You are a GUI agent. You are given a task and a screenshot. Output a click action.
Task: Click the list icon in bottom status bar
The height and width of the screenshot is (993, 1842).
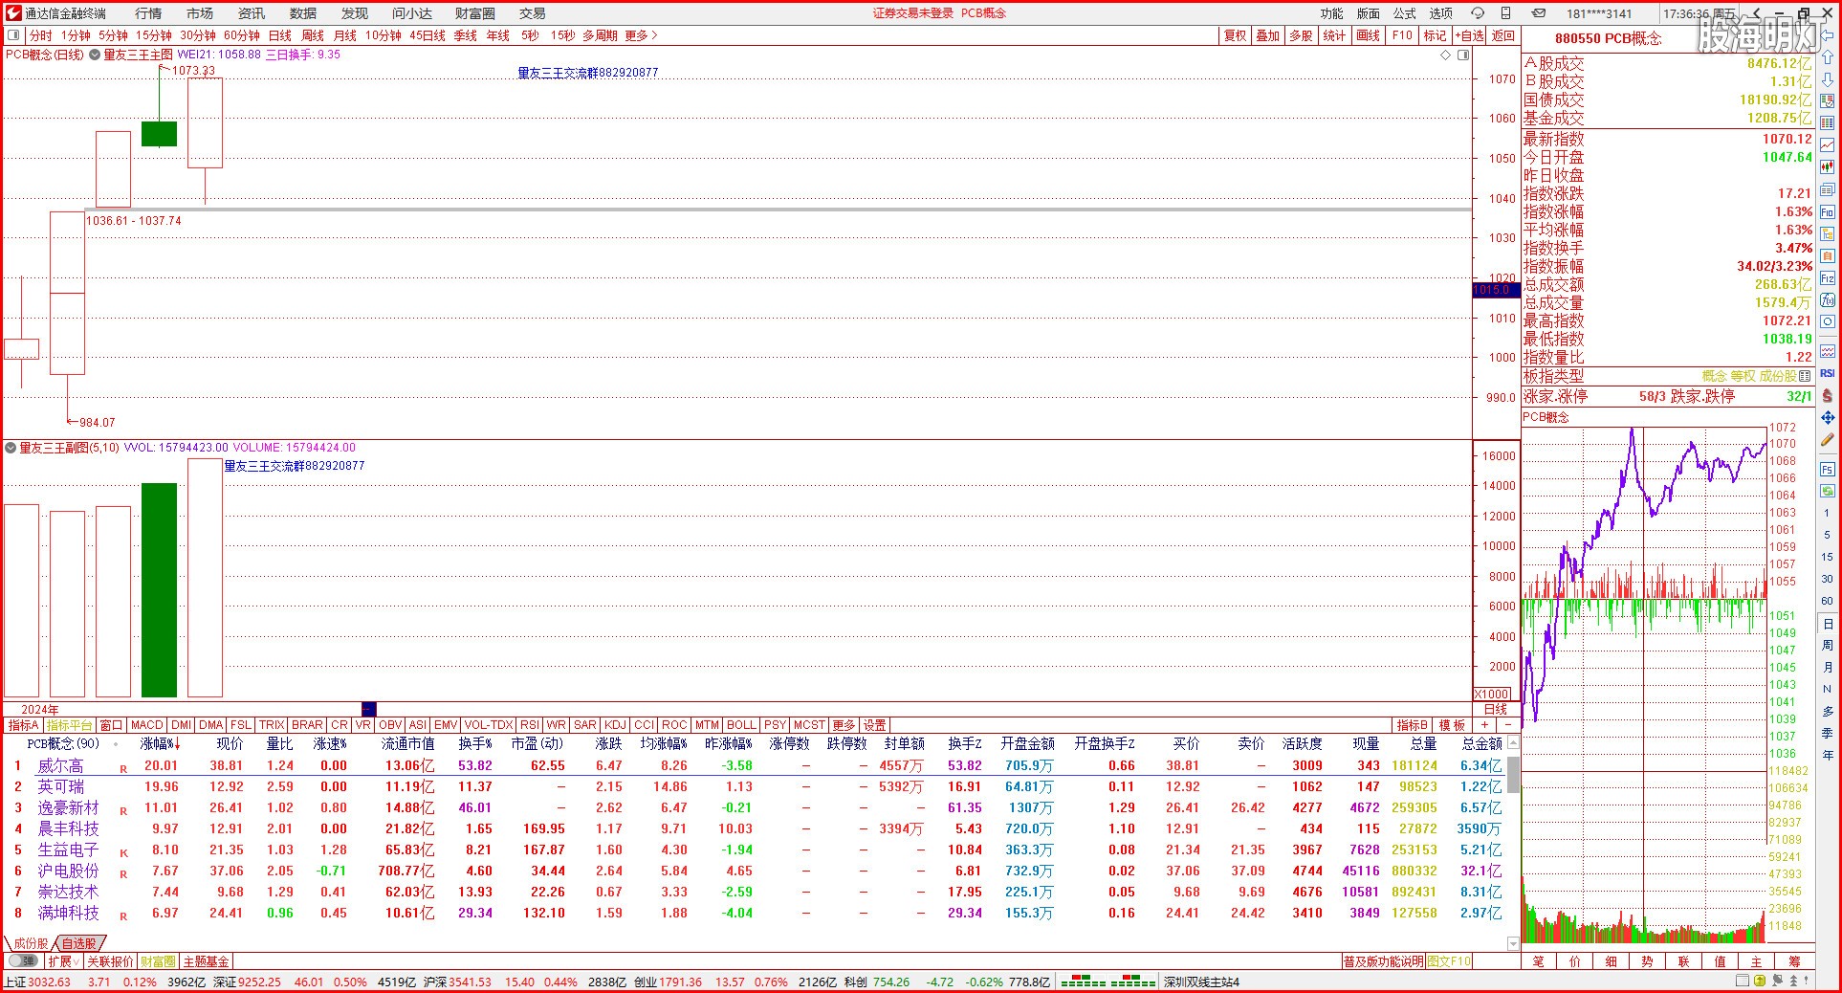[x=1742, y=982]
